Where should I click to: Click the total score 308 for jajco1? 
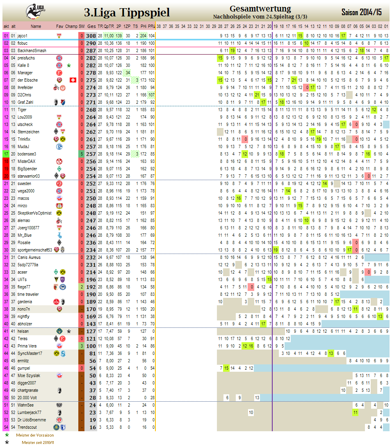pyautogui.click(x=91, y=36)
